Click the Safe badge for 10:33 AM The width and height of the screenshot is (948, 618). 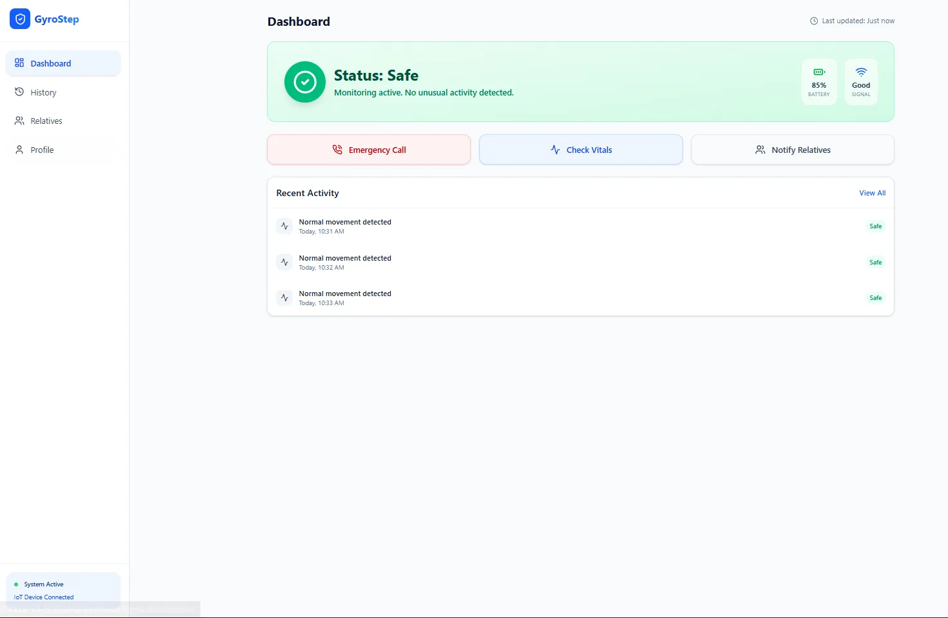click(x=876, y=298)
